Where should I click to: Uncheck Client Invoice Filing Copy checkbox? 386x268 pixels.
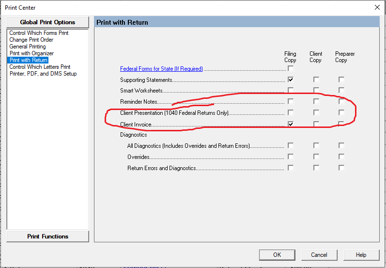click(x=291, y=124)
